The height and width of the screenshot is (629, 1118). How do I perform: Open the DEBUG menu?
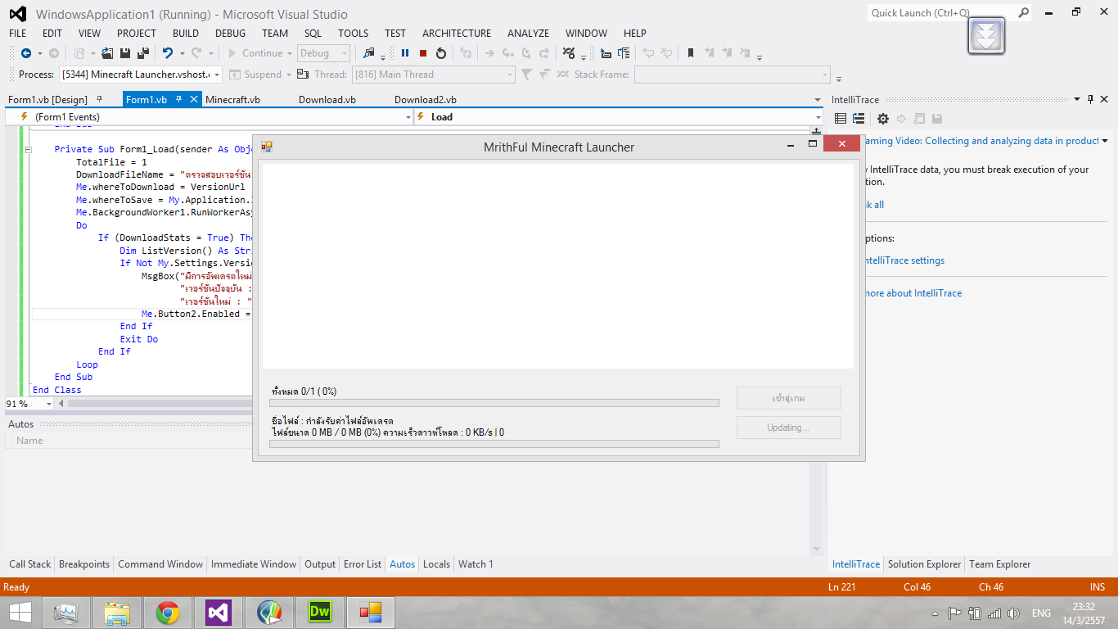point(230,34)
